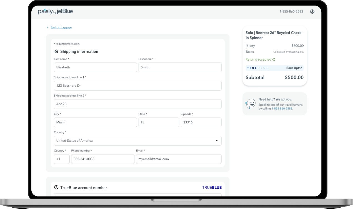This screenshot has width=353, height=209.
Task: Click the Shipping information heading
Action: pyautogui.click(x=79, y=51)
